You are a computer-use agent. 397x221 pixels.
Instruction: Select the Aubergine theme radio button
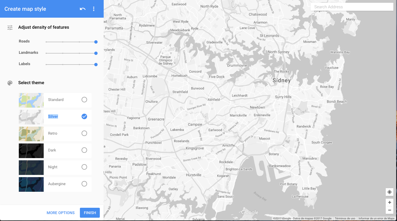click(x=84, y=184)
